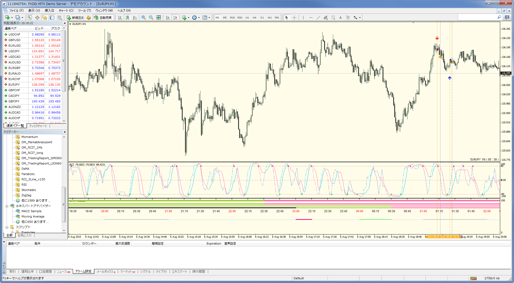The height and width of the screenshot is (283, 514).
Task: Open the chat notifications icon
Action: tap(507, 17)
